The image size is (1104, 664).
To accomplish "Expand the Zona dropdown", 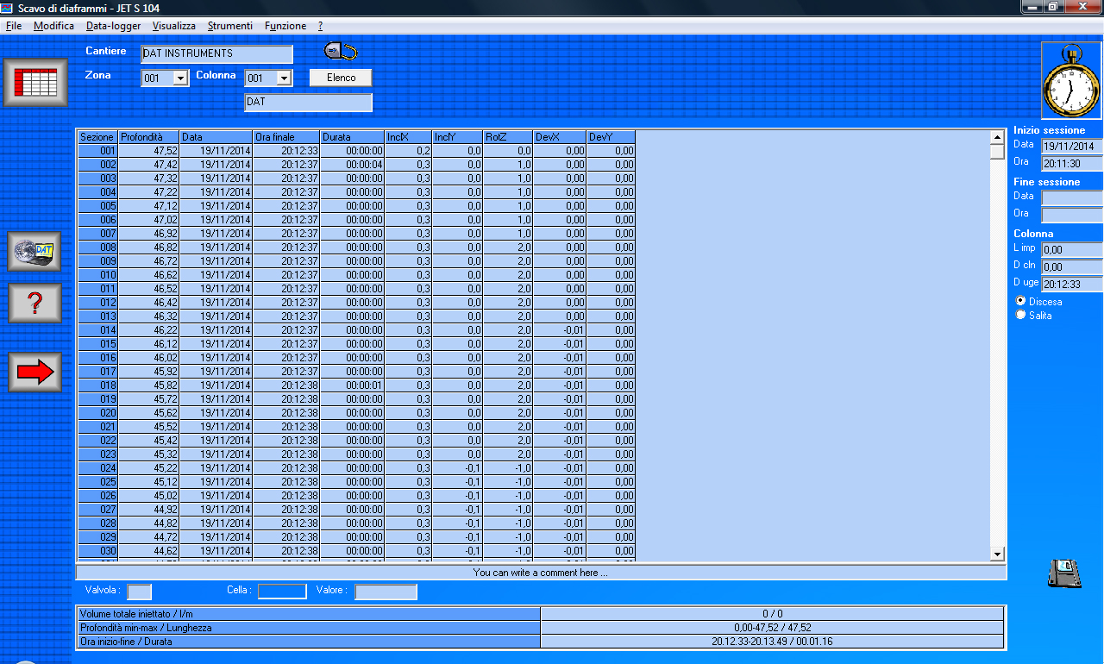I will [x=180, y=78].
